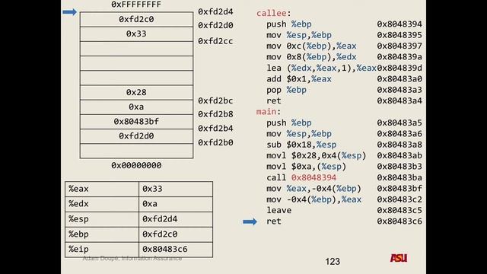Click the %eax register name cell
487x274 pixels.
(x=102, y=189)
